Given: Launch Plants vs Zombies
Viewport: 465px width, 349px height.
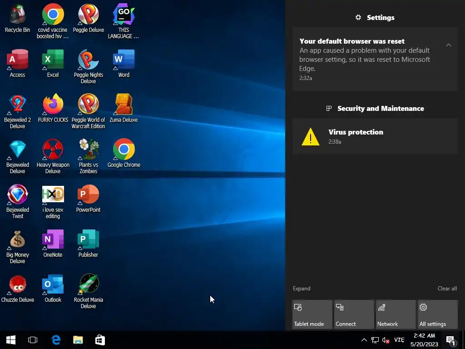Looking at the screenshot, I should pos(89,157).
